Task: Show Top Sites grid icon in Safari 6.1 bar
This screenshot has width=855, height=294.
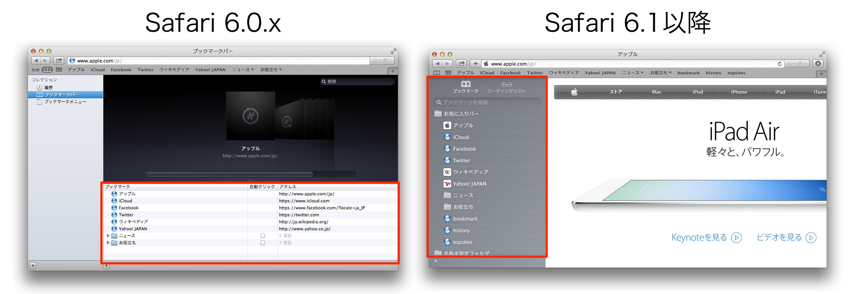Action: pyautogui.click(x=448, y=73)
